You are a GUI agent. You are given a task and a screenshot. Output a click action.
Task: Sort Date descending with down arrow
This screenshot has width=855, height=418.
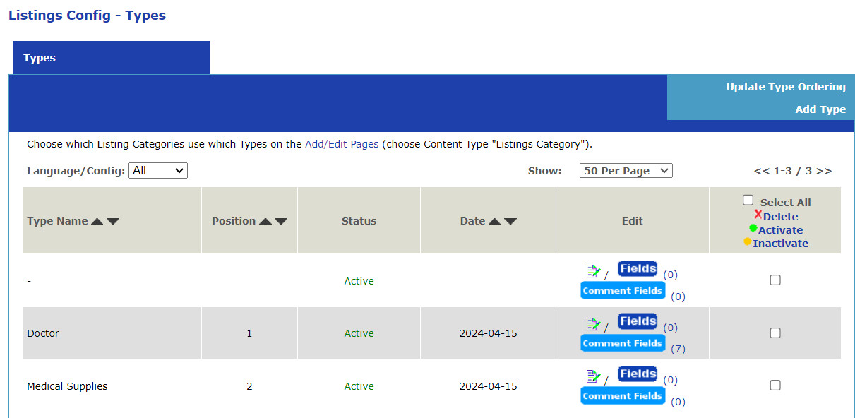click(x=510, y=221)
